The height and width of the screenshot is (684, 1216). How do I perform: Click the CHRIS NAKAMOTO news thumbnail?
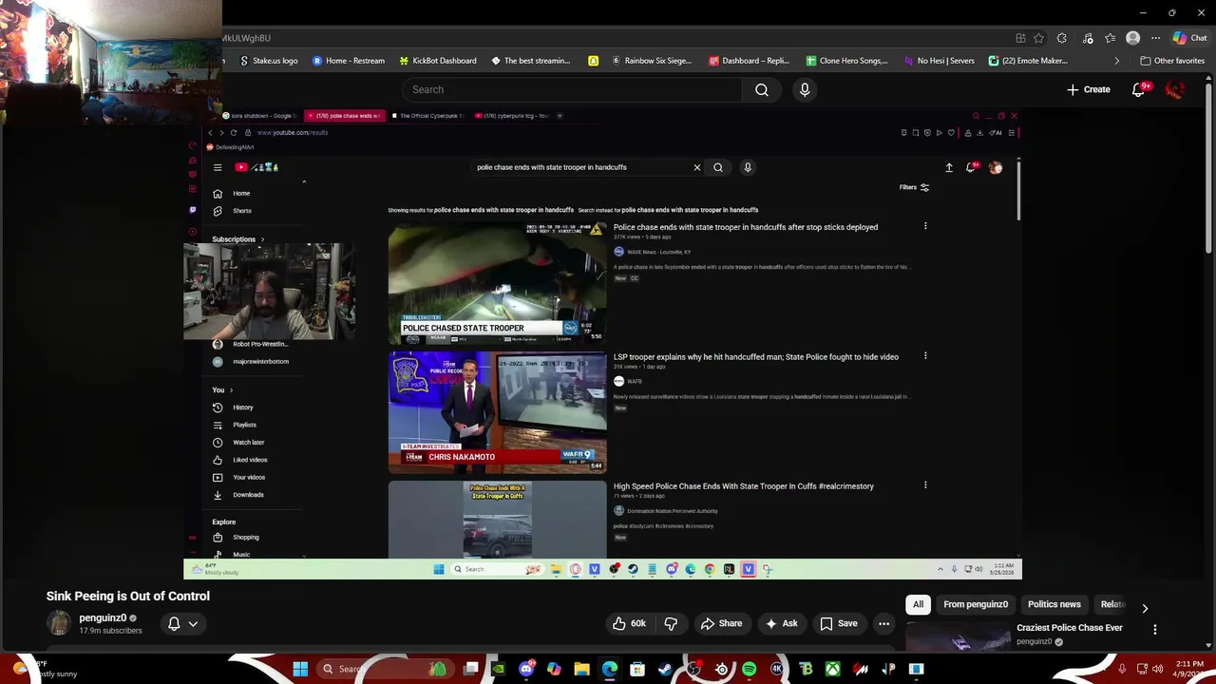click(497, 412)
